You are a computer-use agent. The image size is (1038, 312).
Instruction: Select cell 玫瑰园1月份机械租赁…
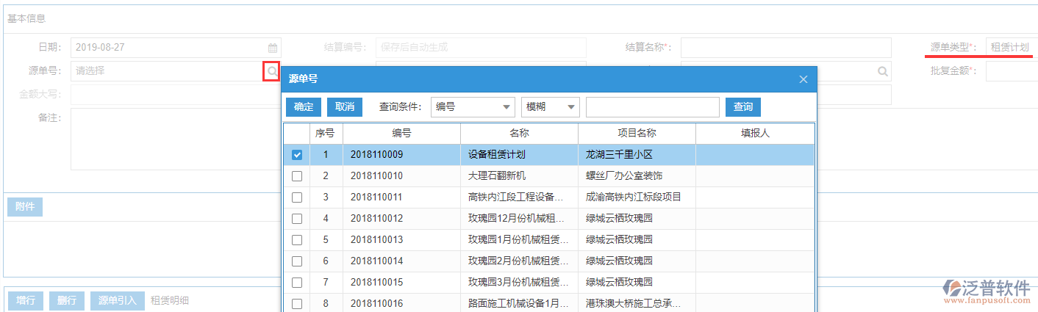(519, 240)
